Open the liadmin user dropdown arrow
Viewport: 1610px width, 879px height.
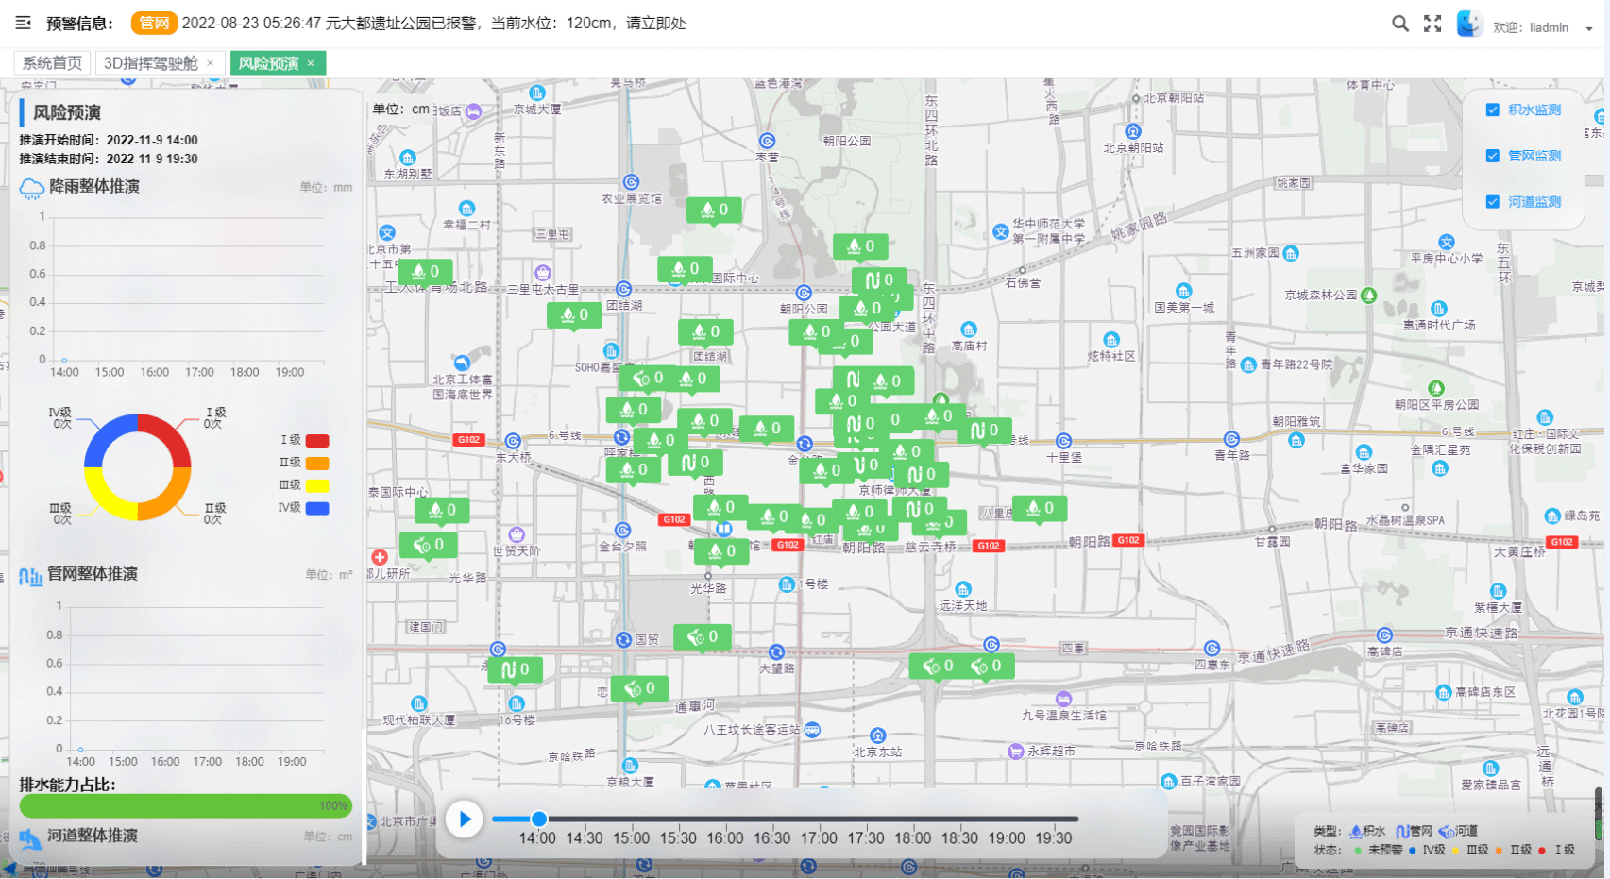click(x=1589, y=28)
